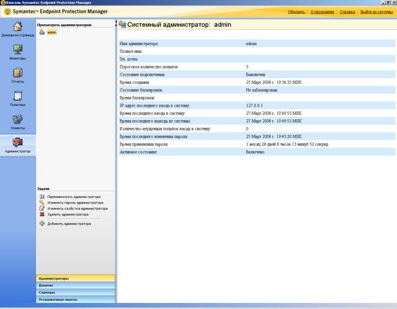Click password change time 19:43:20 value

pos(274,136)
